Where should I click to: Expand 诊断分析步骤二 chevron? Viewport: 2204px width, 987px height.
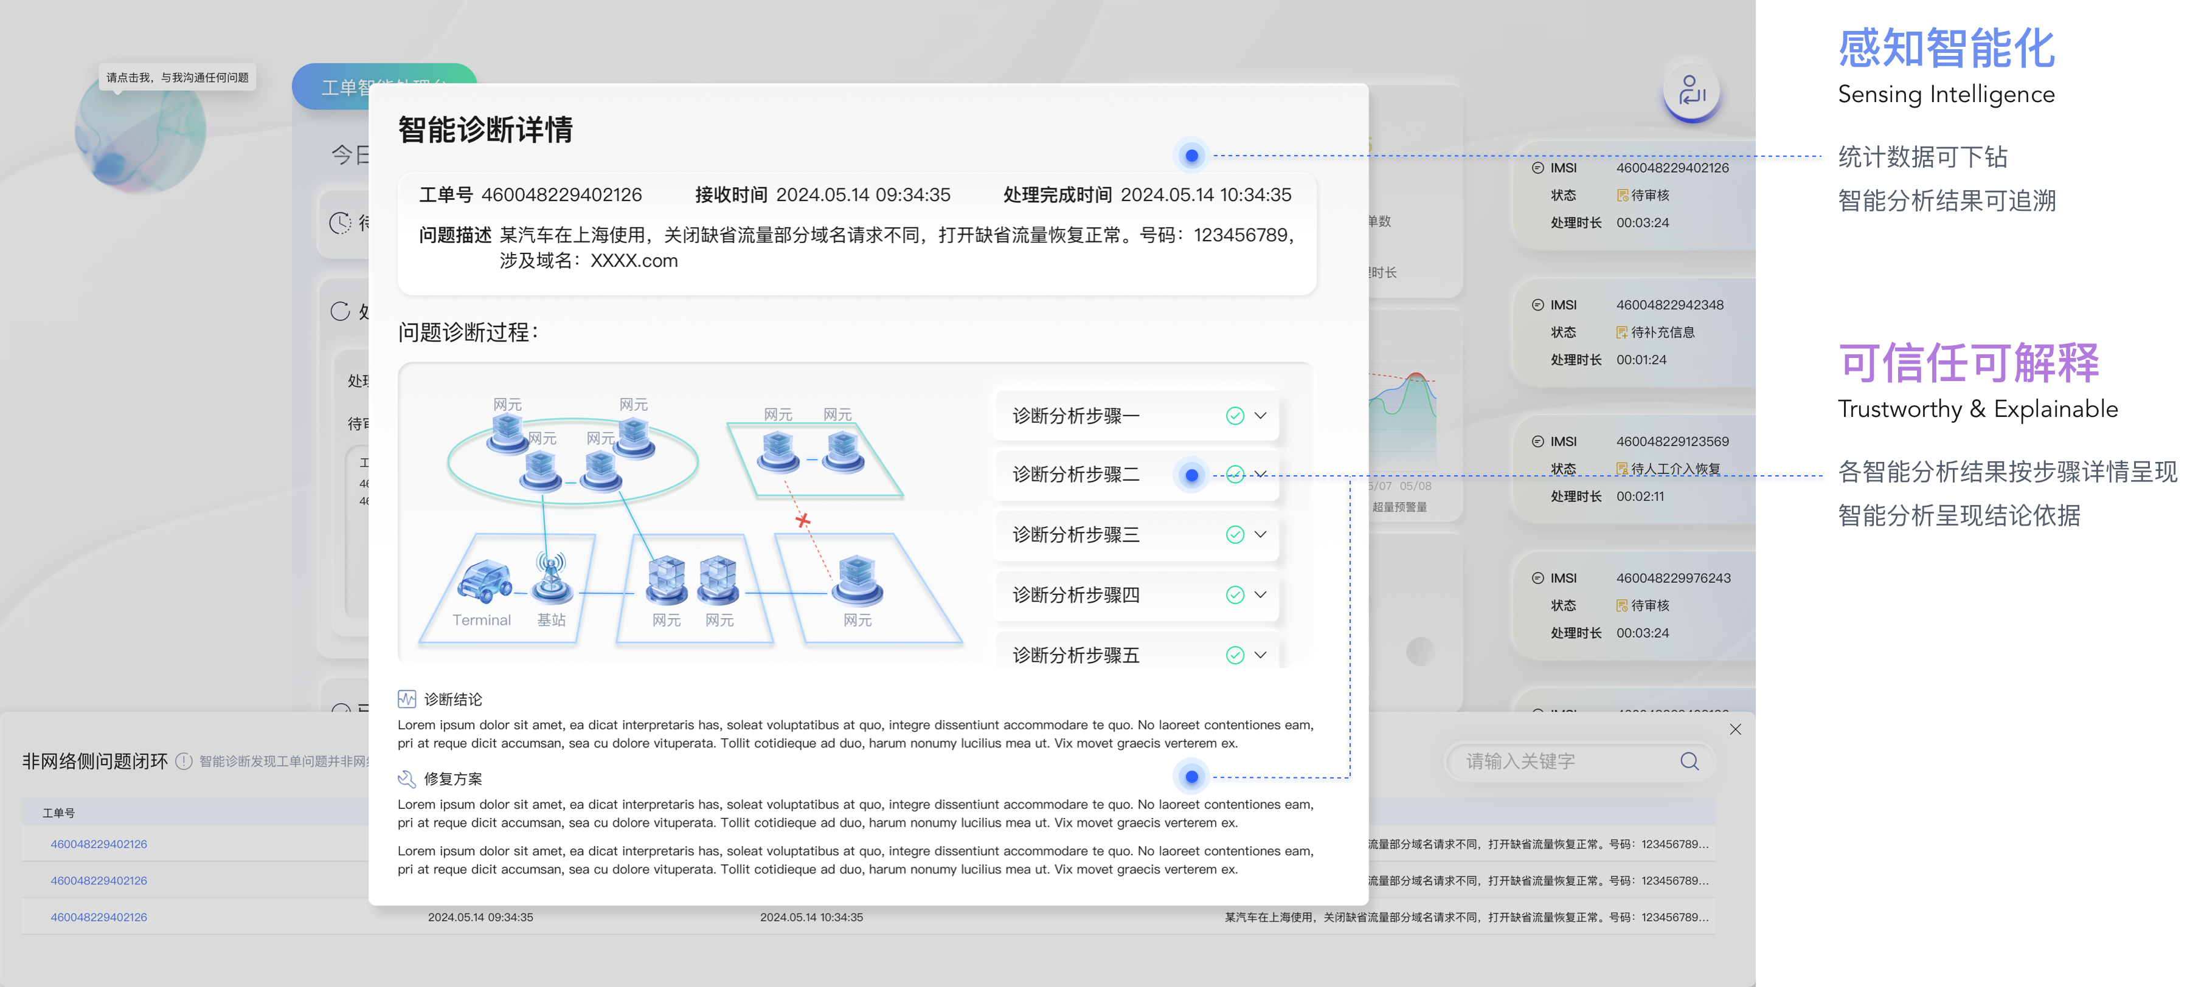coord(1260,474)
